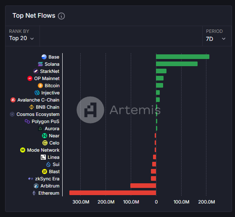Click the Cosmos Ecosystem logo icon

click(12, 114)
